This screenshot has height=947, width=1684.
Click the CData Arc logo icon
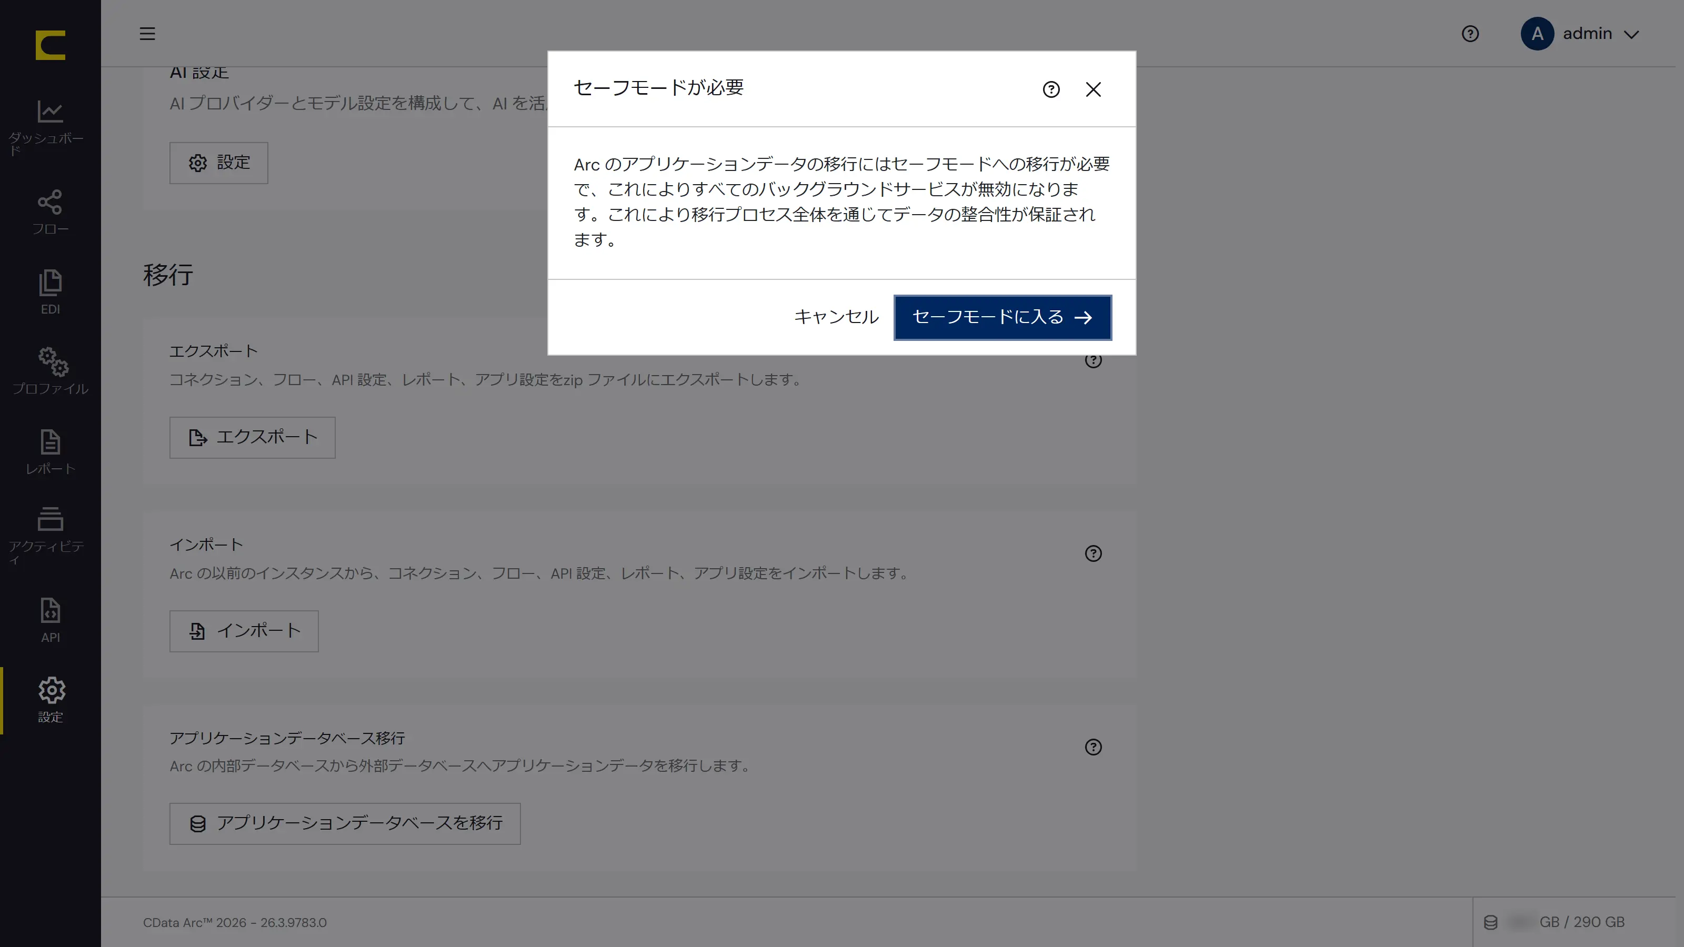pyautogui.click(x=51, y=45)
